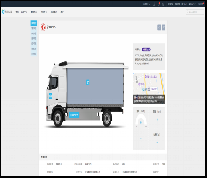Click the blue sensor marker on truck cab
Image resolution: width=207 pixels, height=178 pixels.
[50, 96]
